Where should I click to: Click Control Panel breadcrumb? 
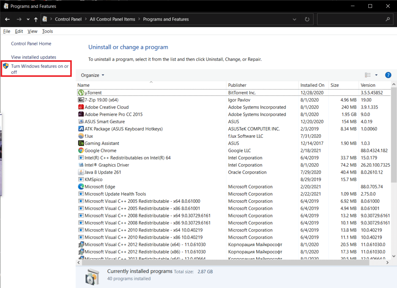[68, 19]
